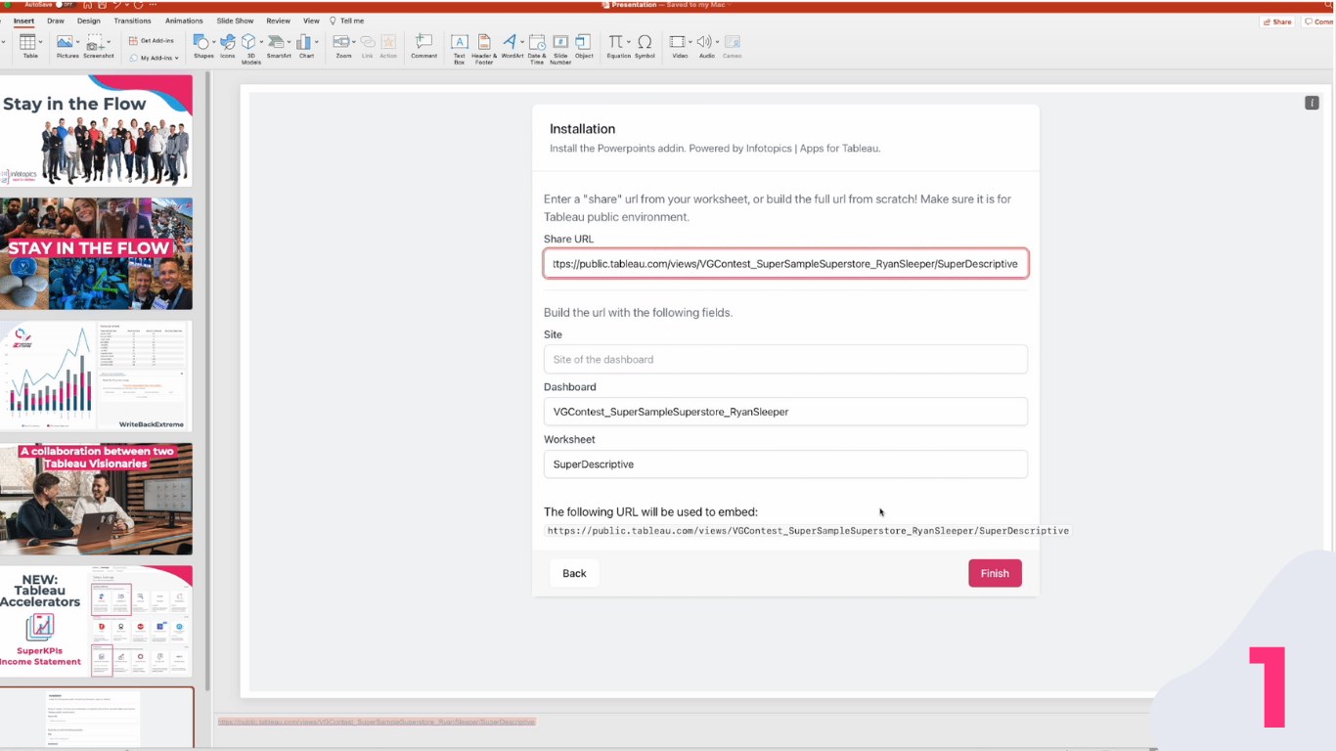Insert a Symbol (omega icon)
The height and width of the screenshot is (751, 1336).
pos(645,46)
